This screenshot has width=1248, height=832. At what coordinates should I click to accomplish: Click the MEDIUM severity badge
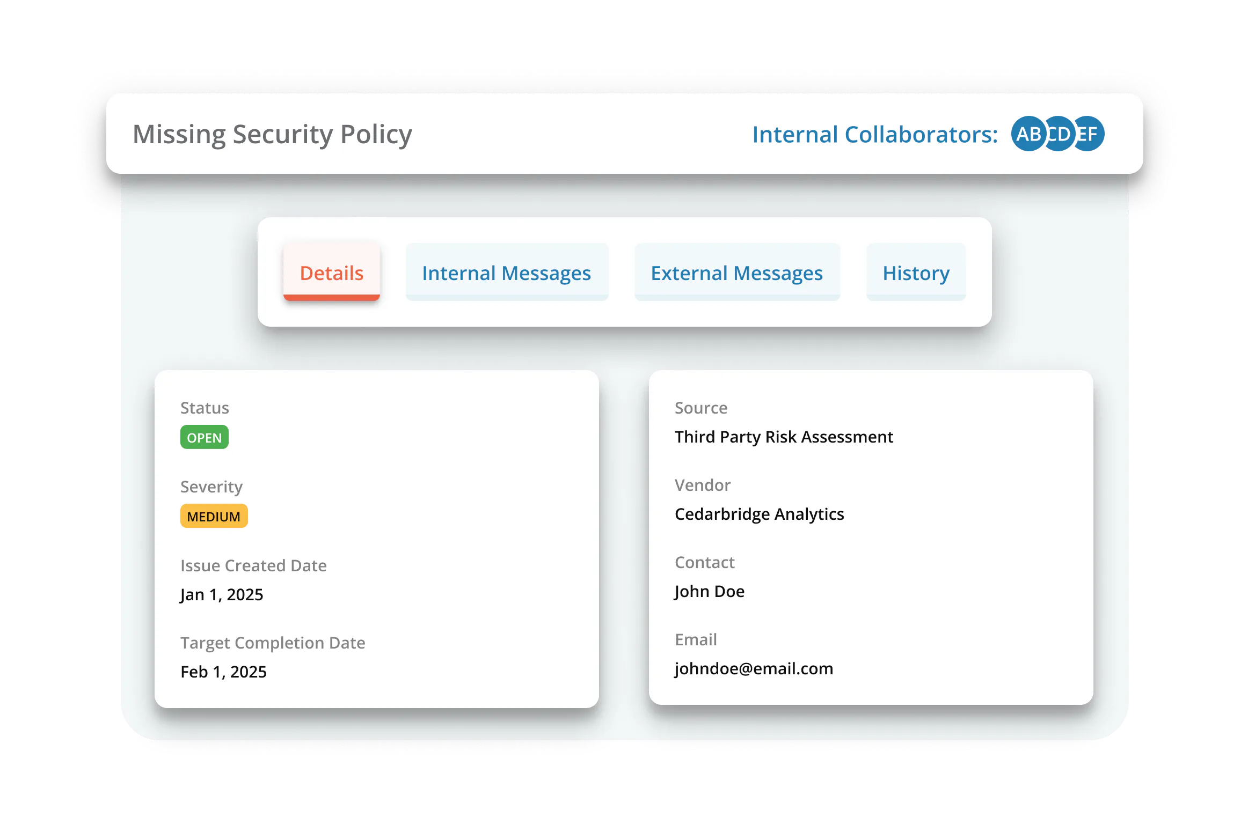click(214, 516)
